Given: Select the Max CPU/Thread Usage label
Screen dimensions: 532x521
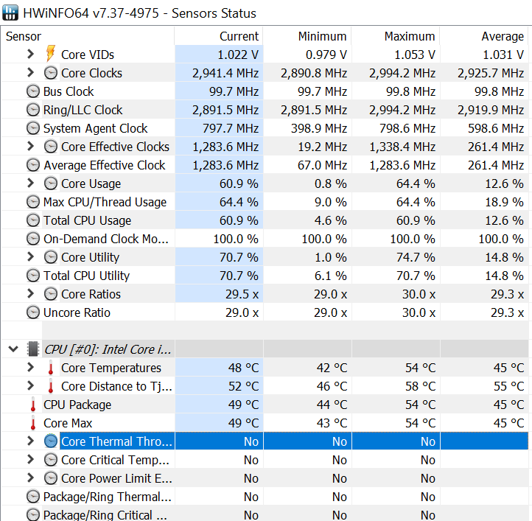Looking at the screenshot, I should coord(105,202).
